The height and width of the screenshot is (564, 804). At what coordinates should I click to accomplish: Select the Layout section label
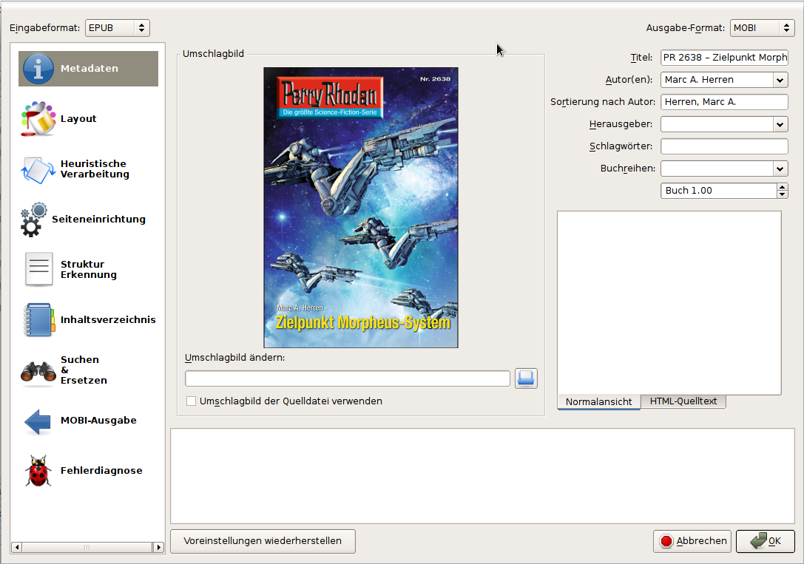[x=78, y=119]
